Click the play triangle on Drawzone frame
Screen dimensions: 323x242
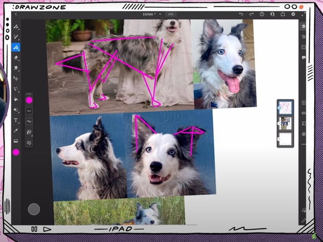[47, 229]
